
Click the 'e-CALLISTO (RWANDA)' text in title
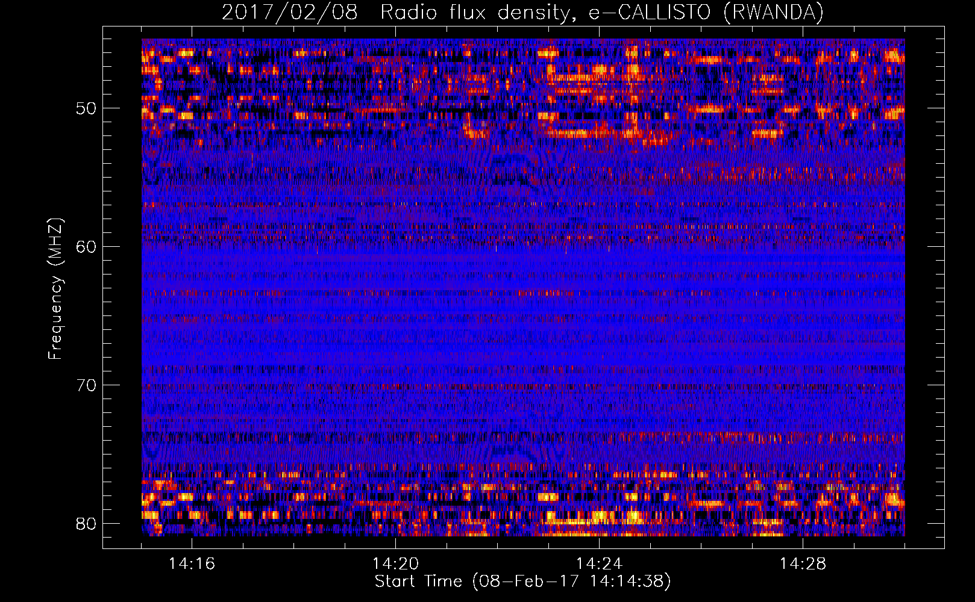706,13
